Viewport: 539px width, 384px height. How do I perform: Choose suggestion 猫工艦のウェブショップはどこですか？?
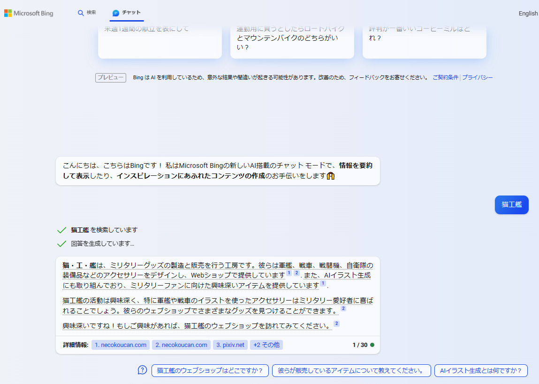pyautogui.click(x=210, y=370)
